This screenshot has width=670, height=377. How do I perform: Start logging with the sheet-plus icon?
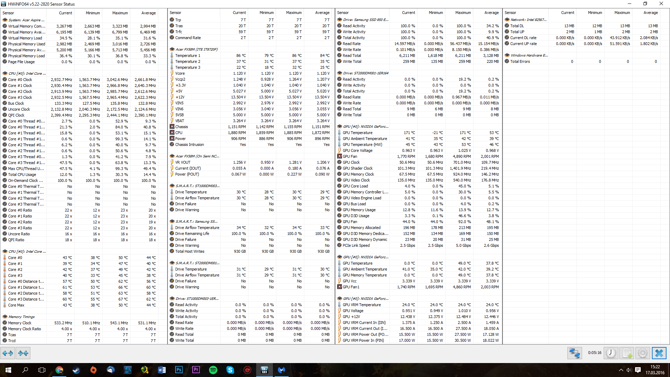(x=626, y=353)
